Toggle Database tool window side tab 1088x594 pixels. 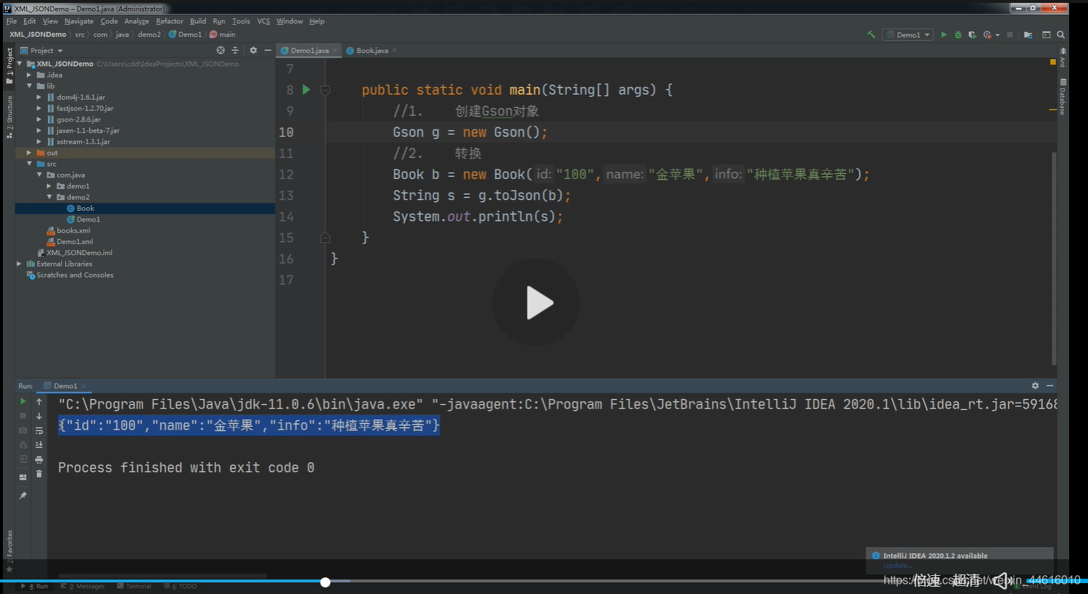pos(1063,97)
